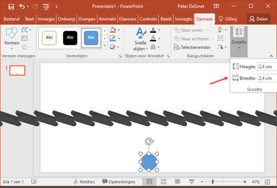This screenshot has height=188, width=277.
Task: Click the text outline A icon
Action: coord(153,38)
